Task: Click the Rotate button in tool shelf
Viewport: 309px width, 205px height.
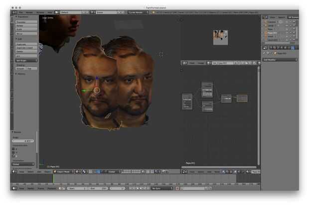Action: pyautogui.click(x=26, y=25)
